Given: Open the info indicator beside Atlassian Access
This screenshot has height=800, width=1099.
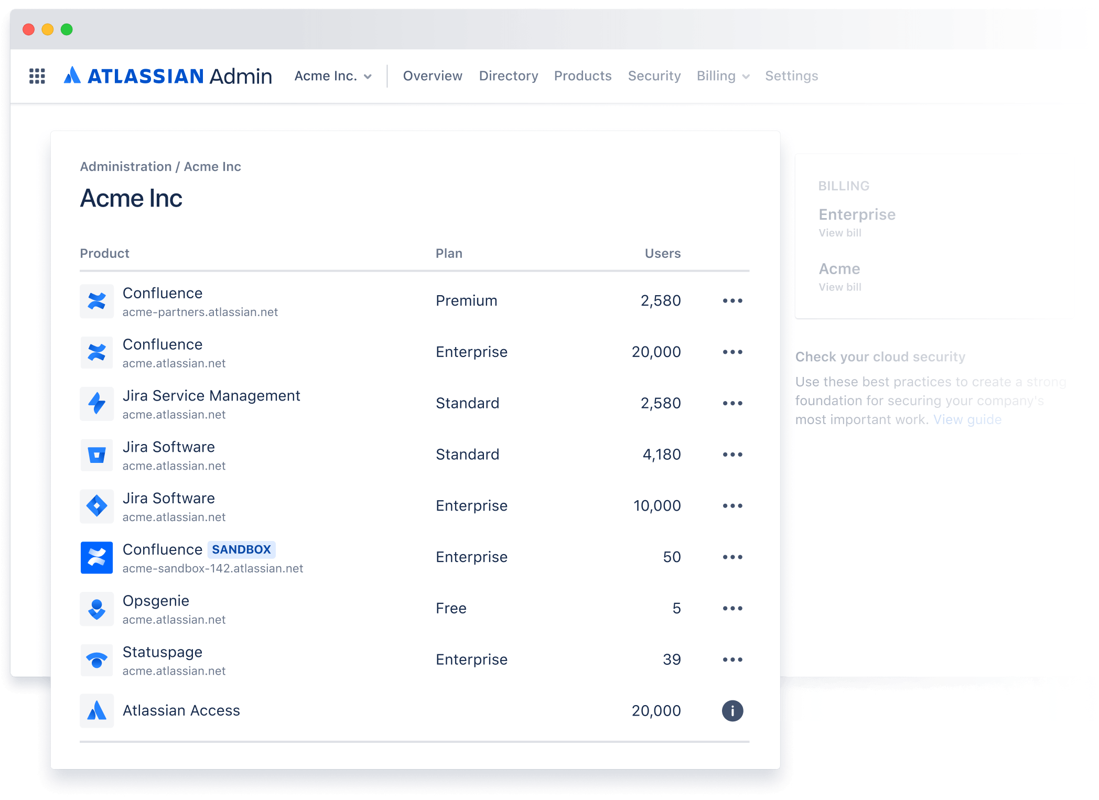Looking at the screenshot, I should pos(732,711).
